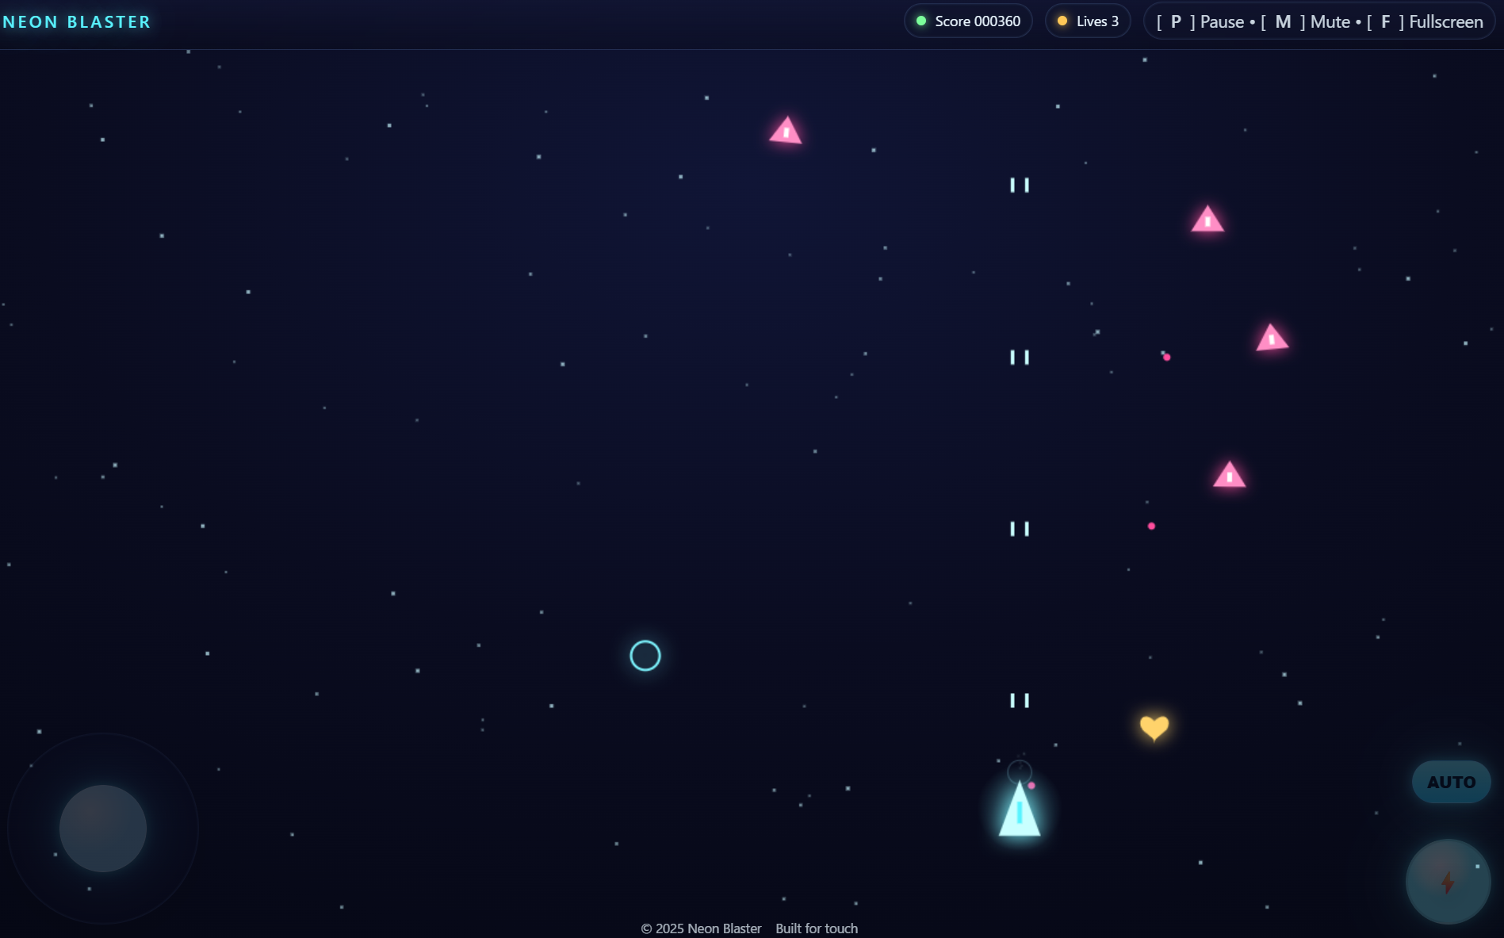This screenshot has width=1504, height=938.
Task: Click the twin laser shots nearest the ship
Action: (1020, 700)
